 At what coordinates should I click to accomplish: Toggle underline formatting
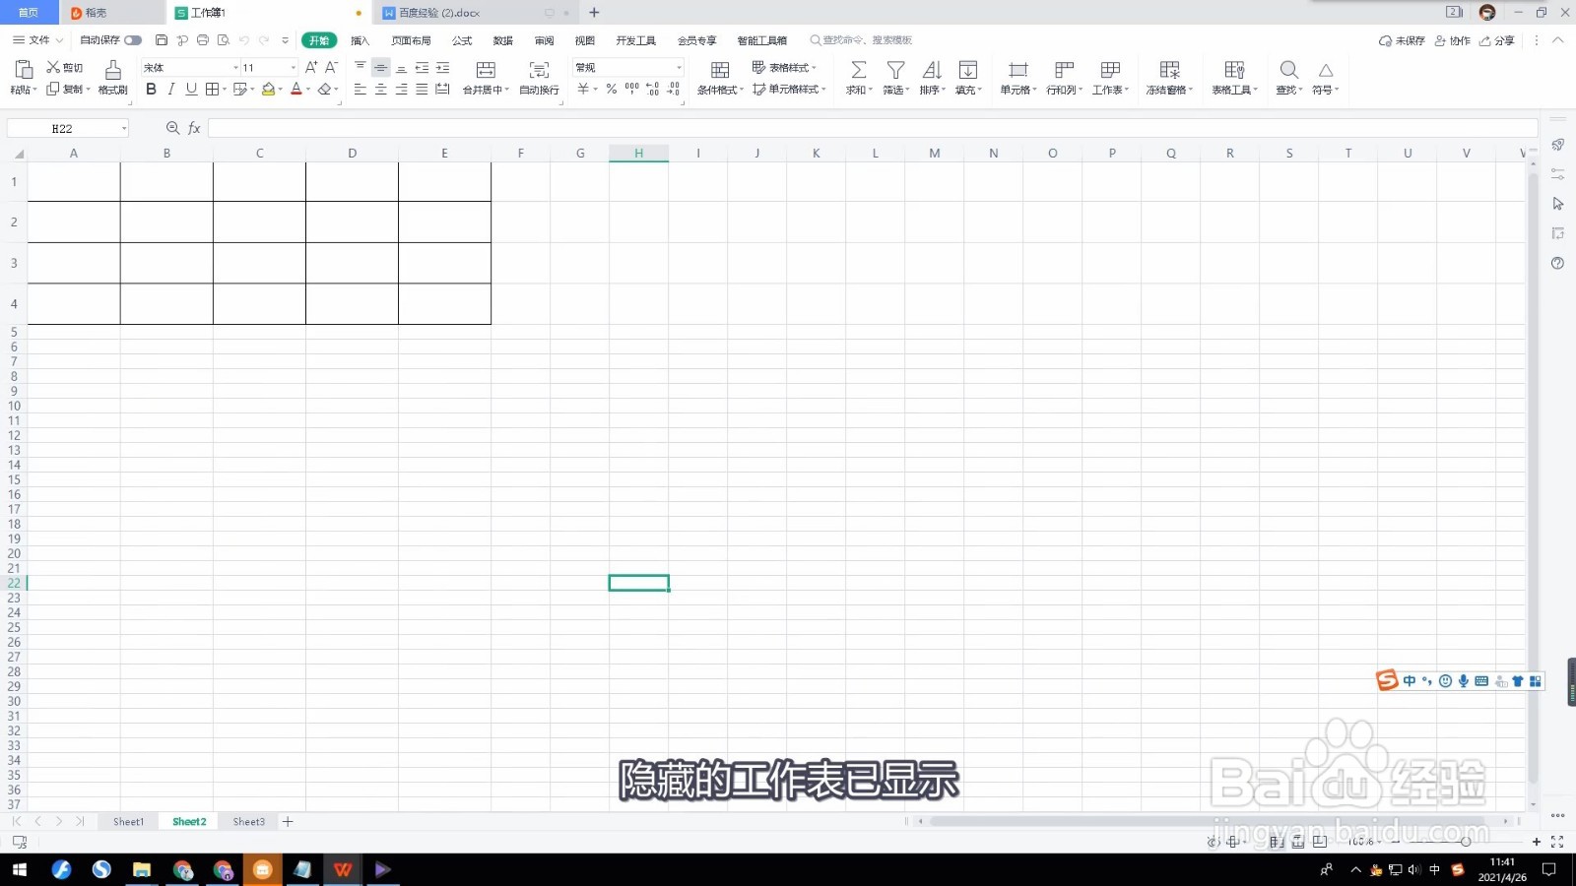coord(191,90)
